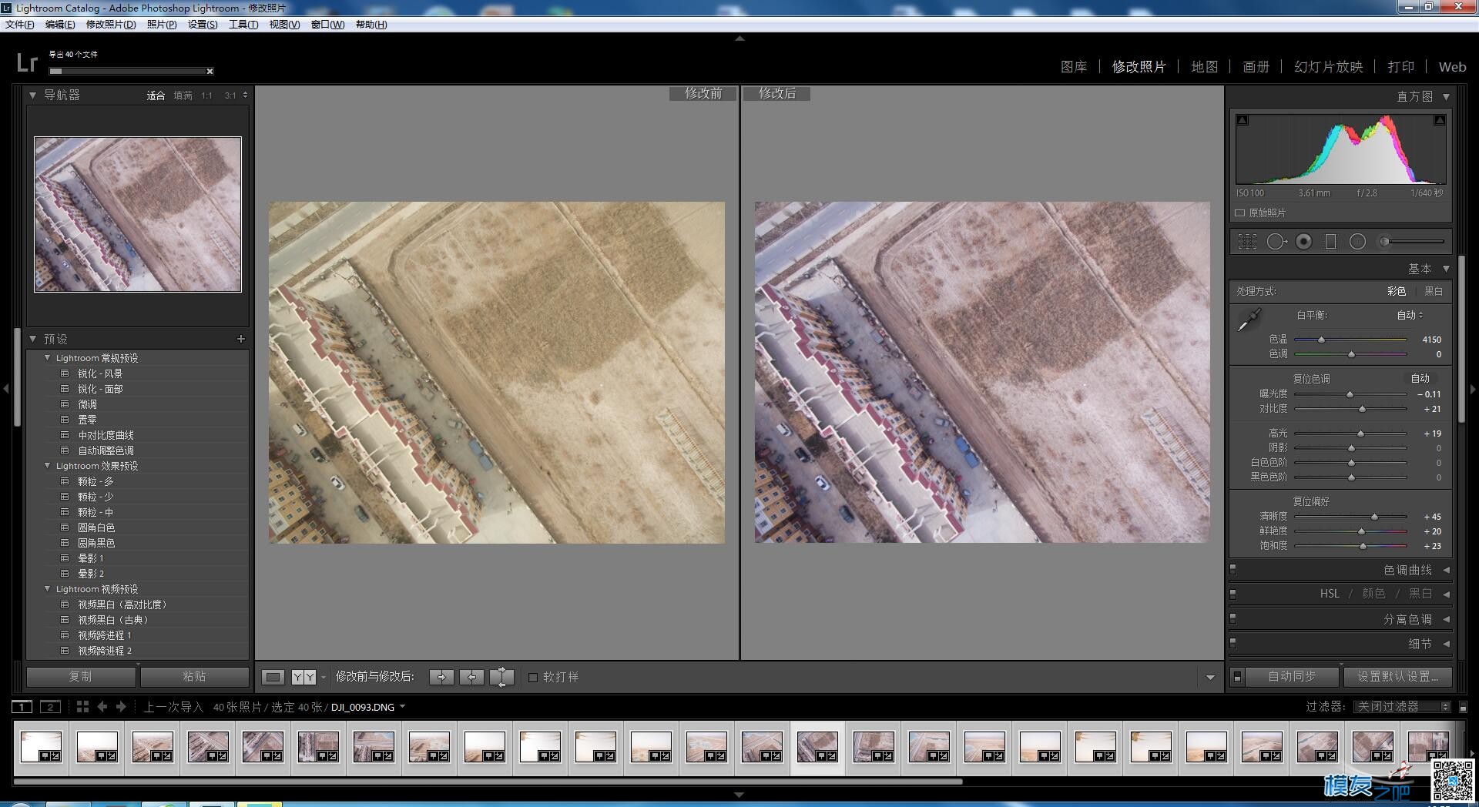The width and height of the screenshot is (1479, 807).
Task: Switch to the Map module
Action: point(1205,67)
